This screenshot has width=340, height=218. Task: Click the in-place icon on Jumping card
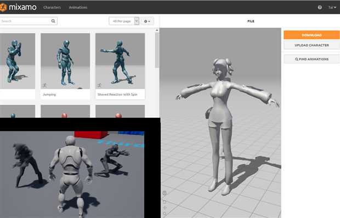(44, 85)
